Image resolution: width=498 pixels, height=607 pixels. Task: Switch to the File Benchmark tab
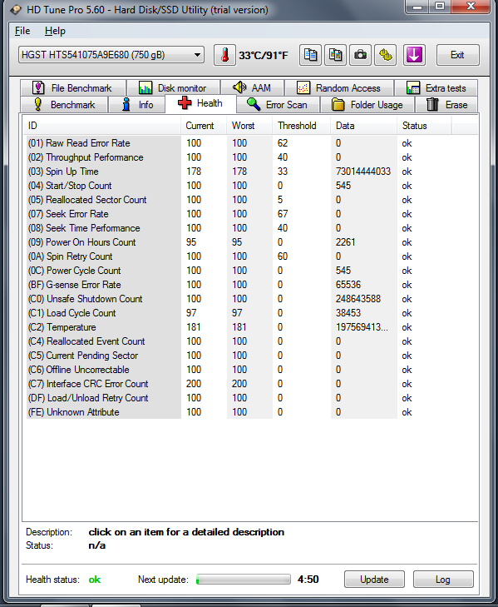tap(72, 88)
